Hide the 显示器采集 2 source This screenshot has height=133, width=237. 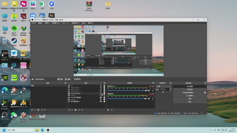(x=101, y=101)
